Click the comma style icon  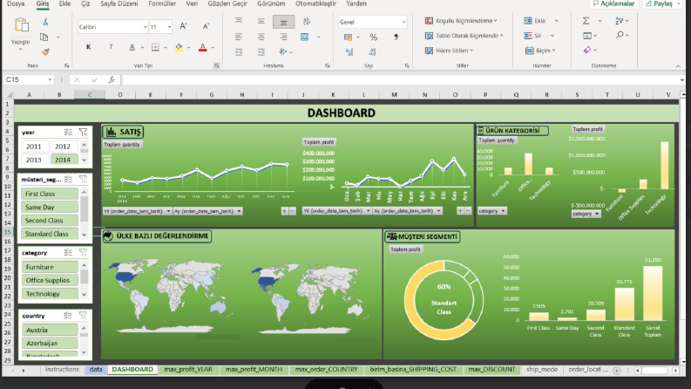pos(396,37)
